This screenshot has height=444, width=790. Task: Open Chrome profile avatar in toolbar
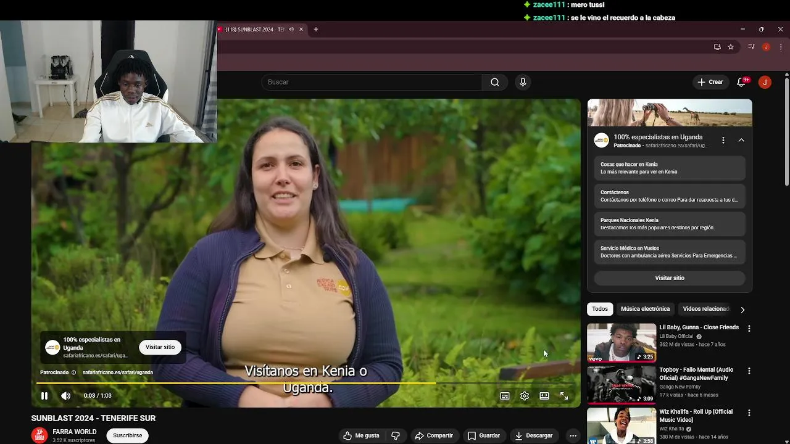[x=766, y=47]
